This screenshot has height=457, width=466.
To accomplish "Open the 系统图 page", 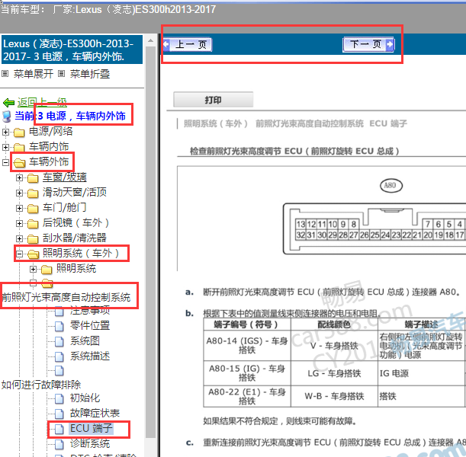I will [85, 340].
